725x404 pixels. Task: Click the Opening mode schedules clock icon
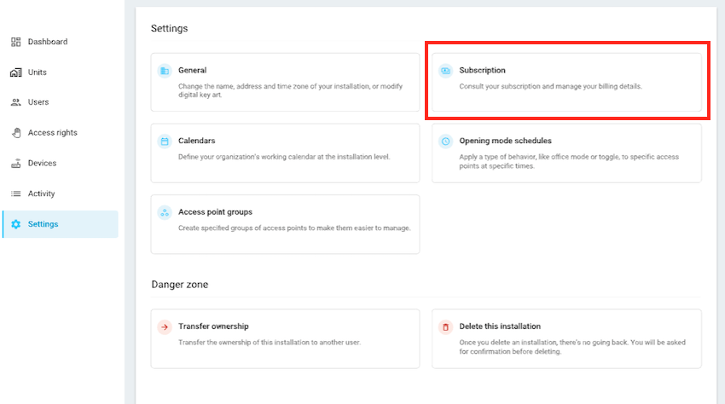click(x=445, y=141)
